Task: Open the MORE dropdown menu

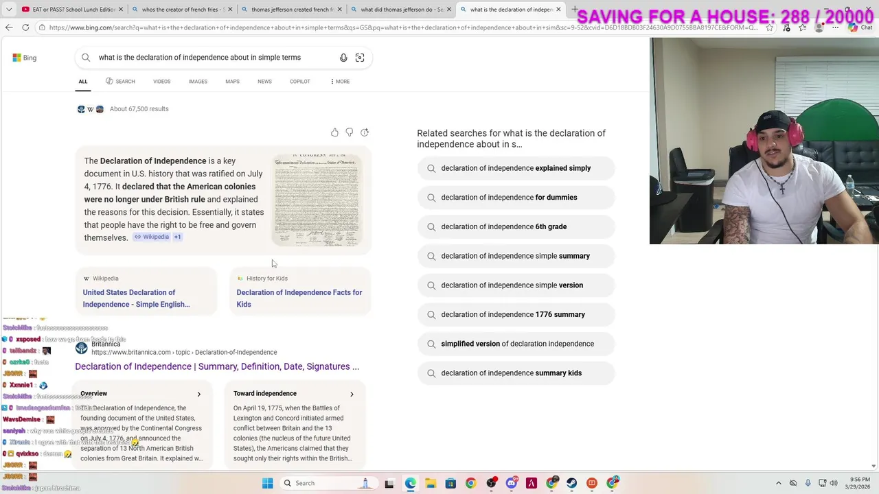Action: [x=340, y=82]
